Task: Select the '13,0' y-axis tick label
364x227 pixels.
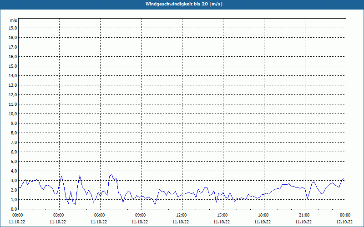Action: coord(14,85)
